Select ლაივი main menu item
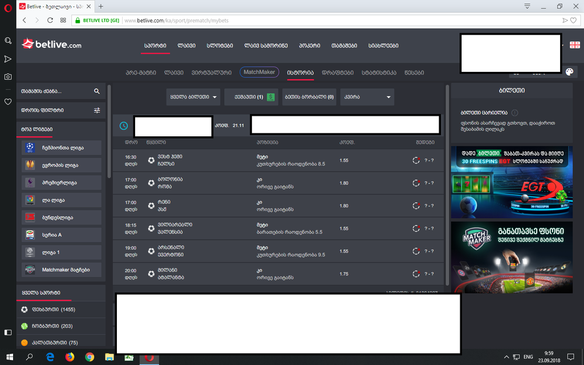This screenshot has width=584, height=365. click(186, 46)
